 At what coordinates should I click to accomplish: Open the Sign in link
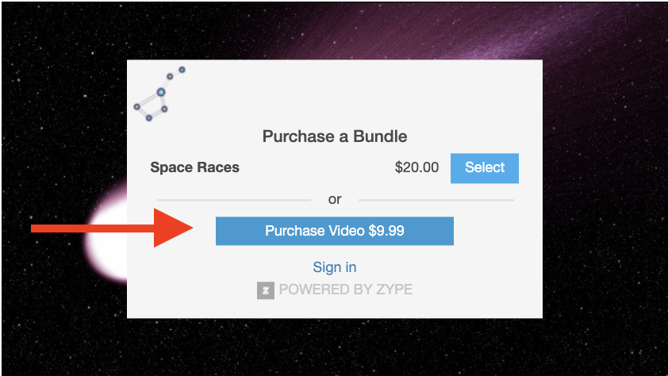tap(335, 267)
